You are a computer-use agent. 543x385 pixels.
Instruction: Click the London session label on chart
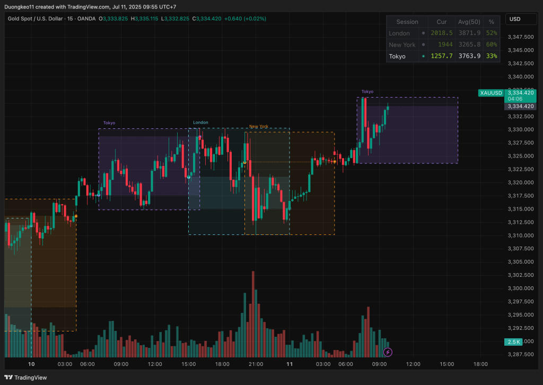[x=200, y=122]
